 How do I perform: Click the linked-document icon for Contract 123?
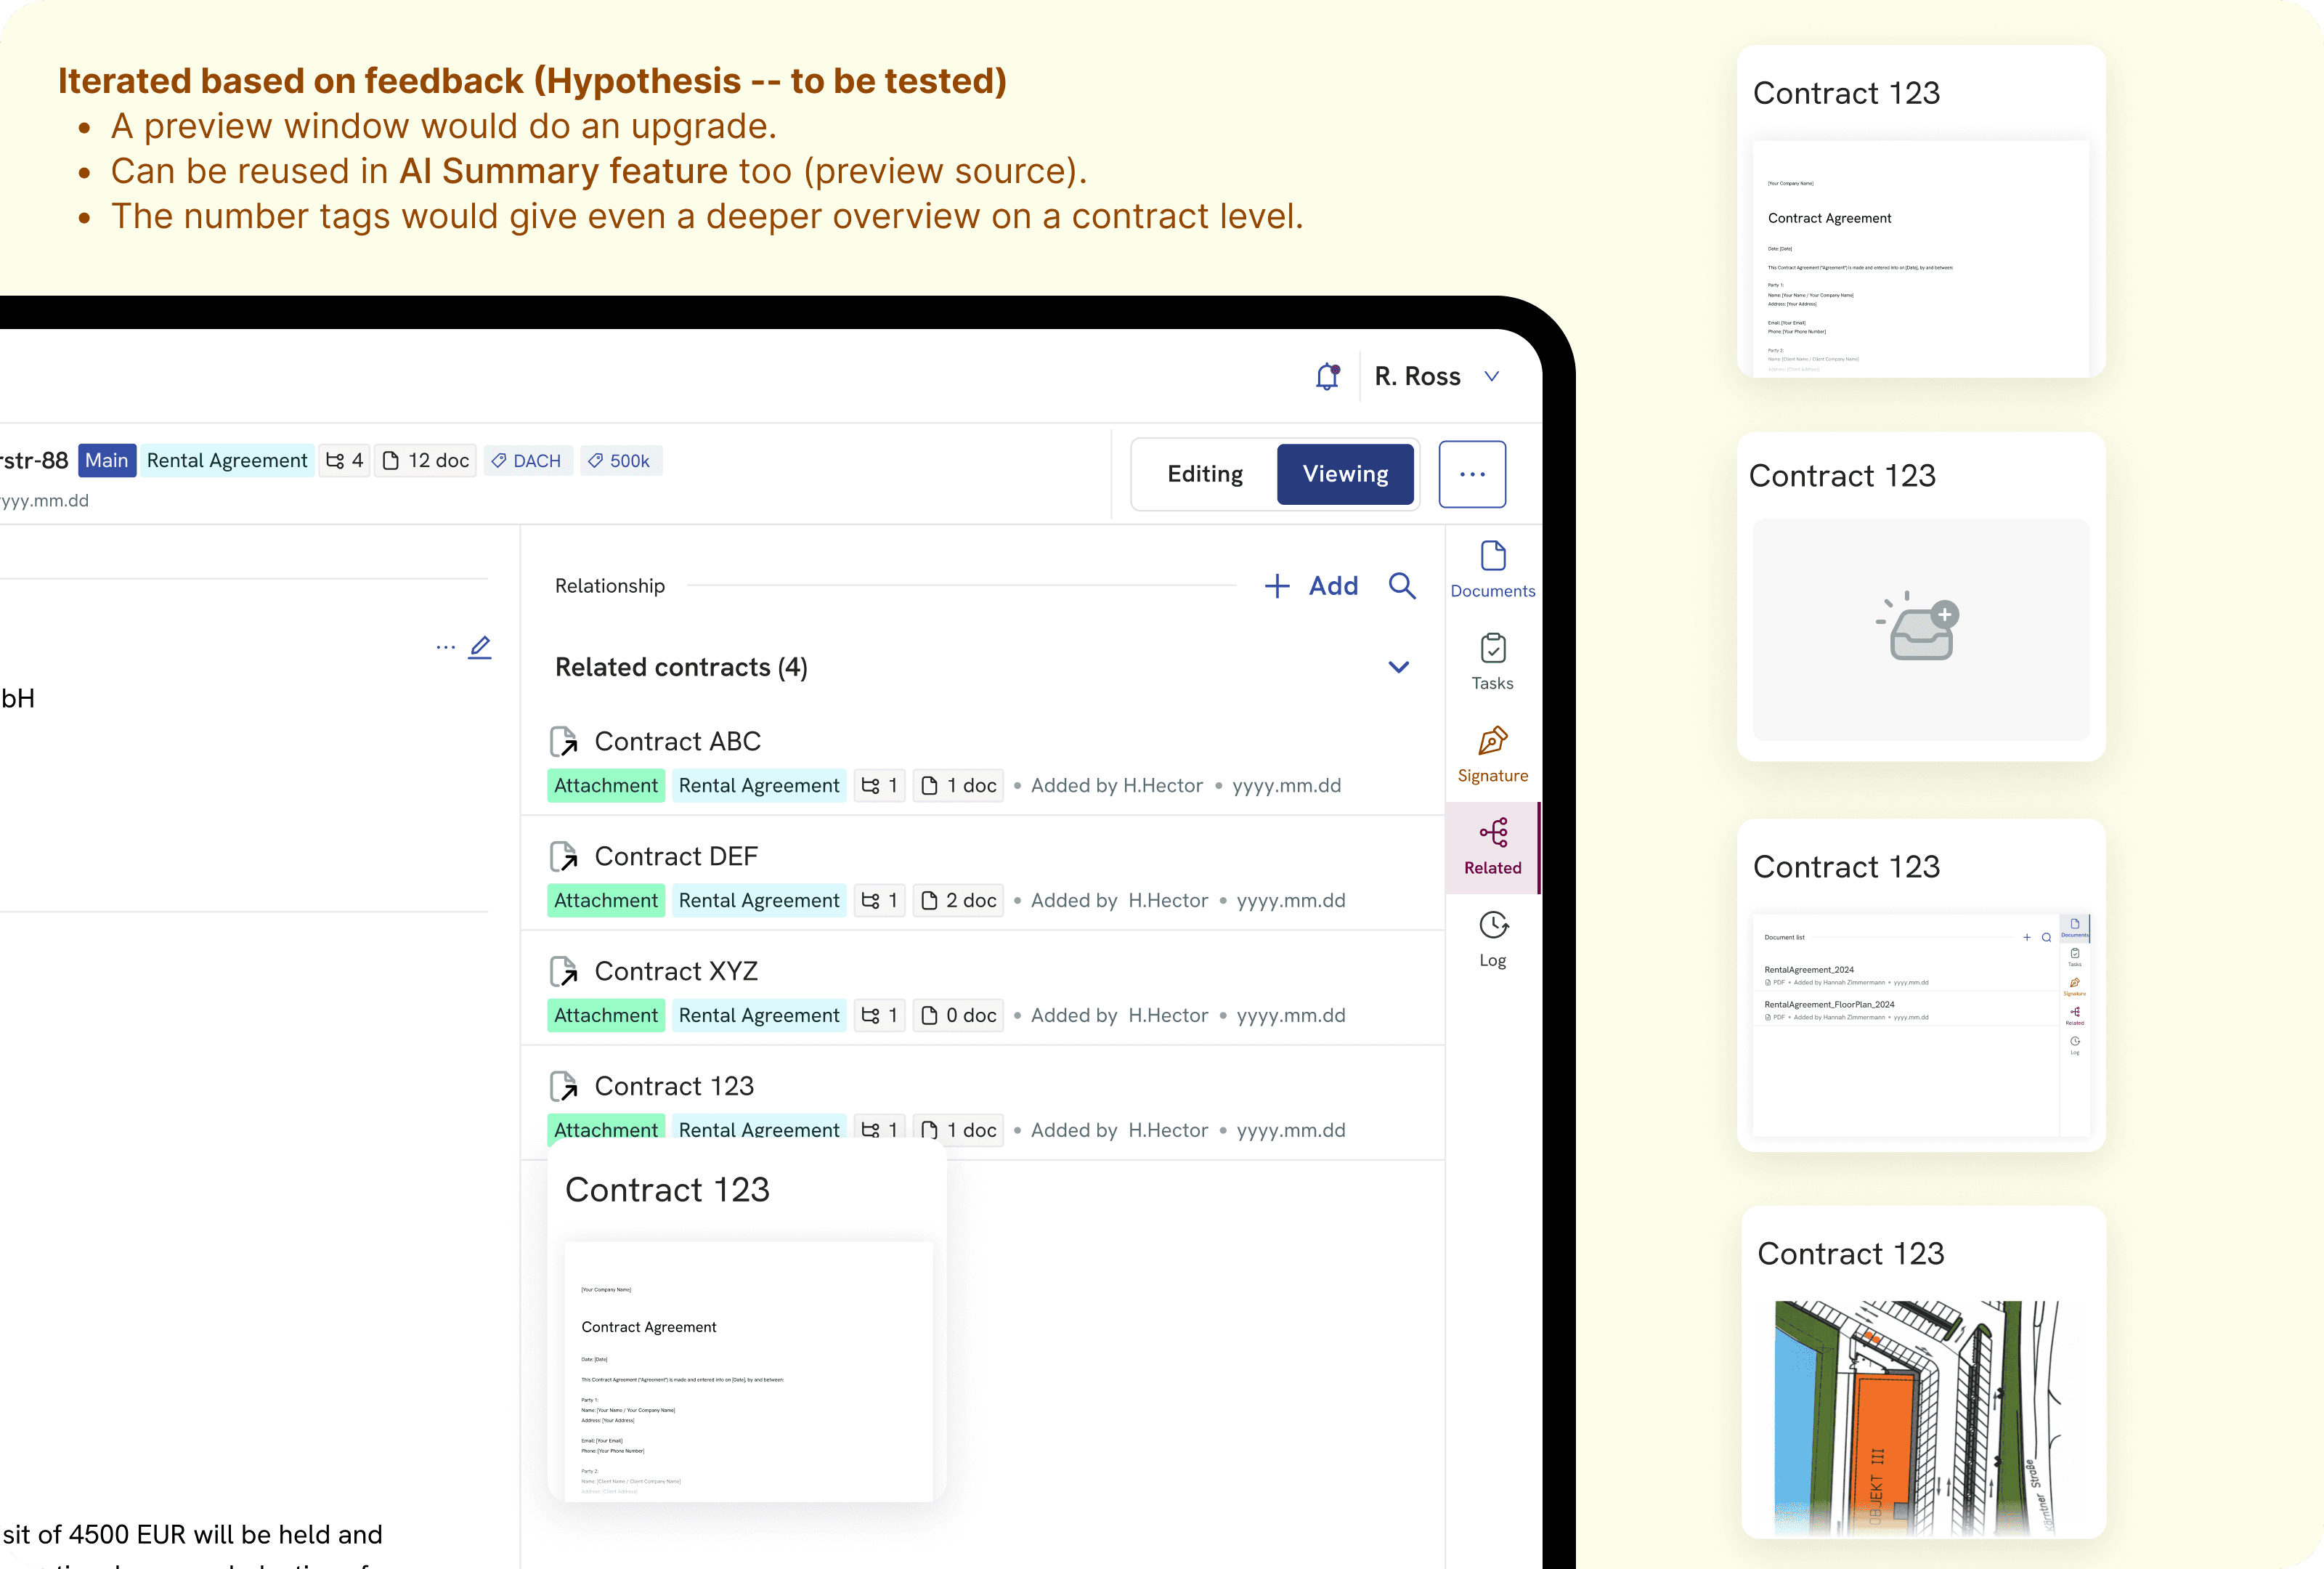564,1087
